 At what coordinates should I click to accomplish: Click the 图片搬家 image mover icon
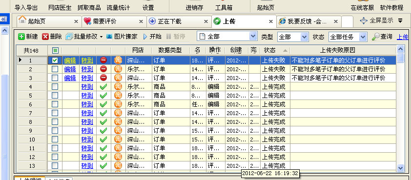click(x=109, y=37)
